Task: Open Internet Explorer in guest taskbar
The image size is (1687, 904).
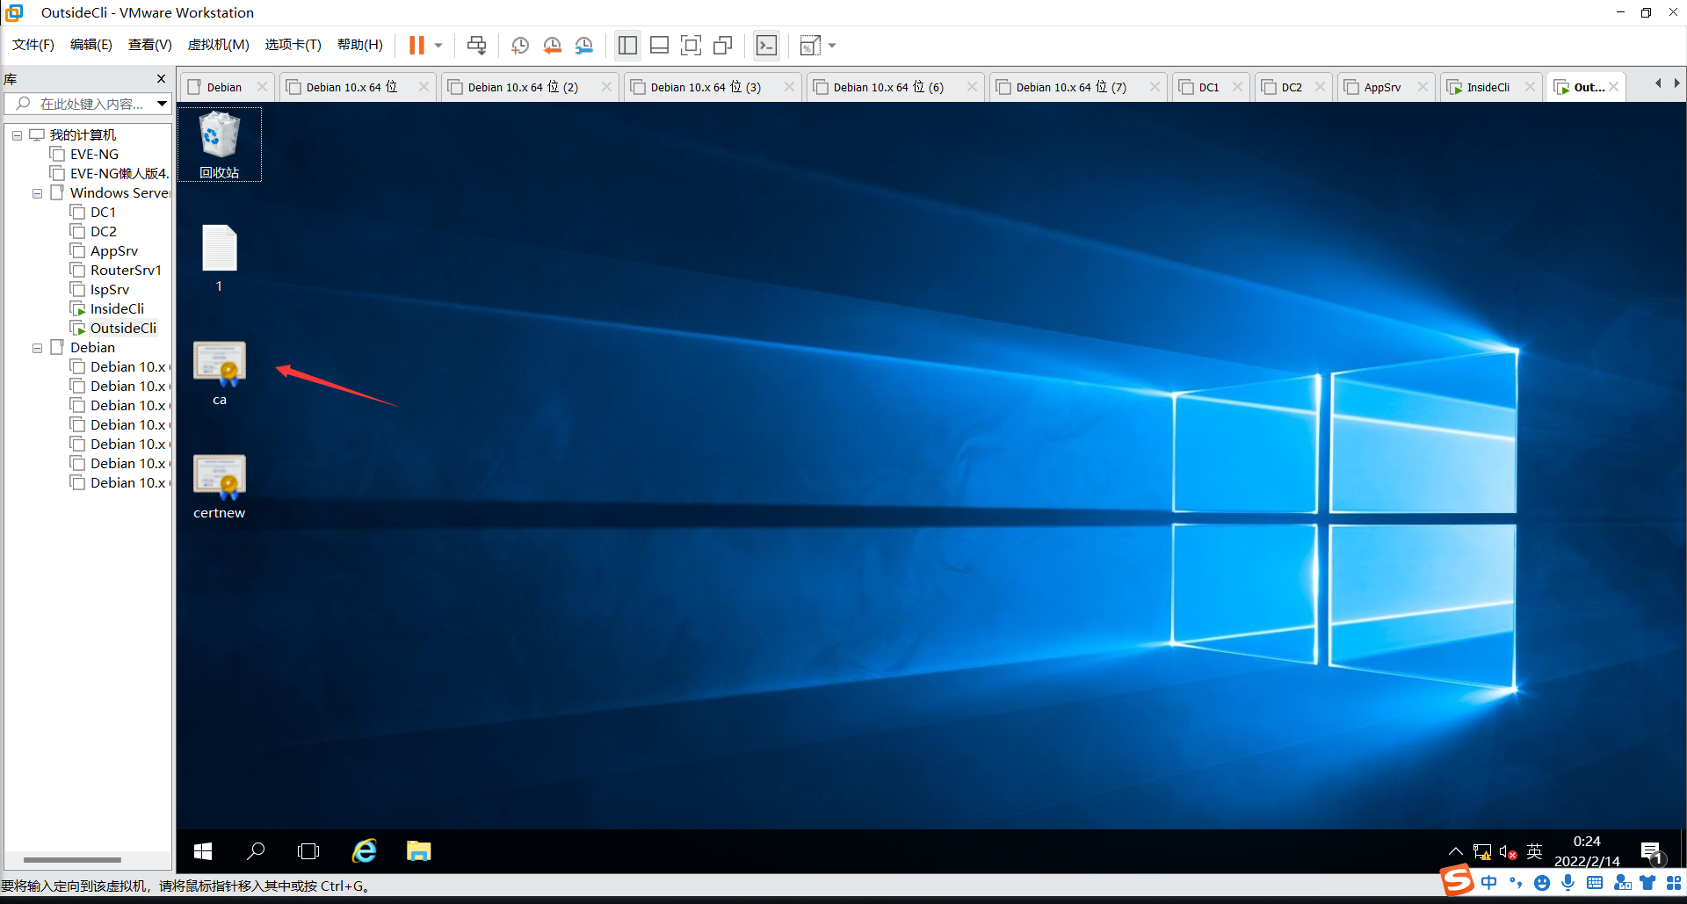Action: 364,851
